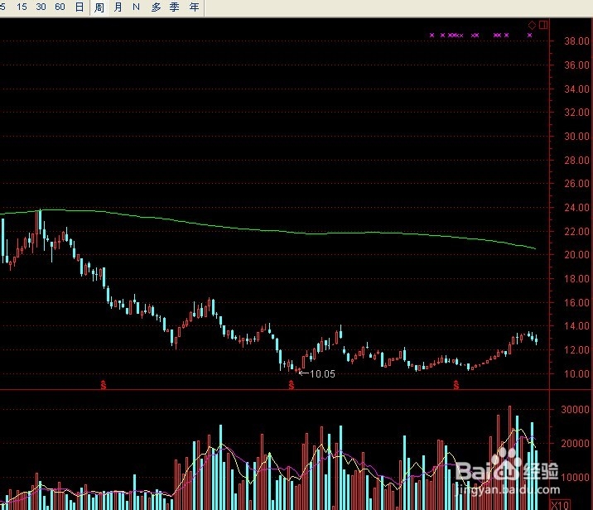593x510 pixels.
Task: Click the X10 volume multiplier label
Action: pyautogui.click(x=560, y=505)
